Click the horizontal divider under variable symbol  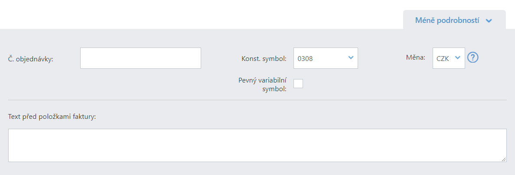257,100
